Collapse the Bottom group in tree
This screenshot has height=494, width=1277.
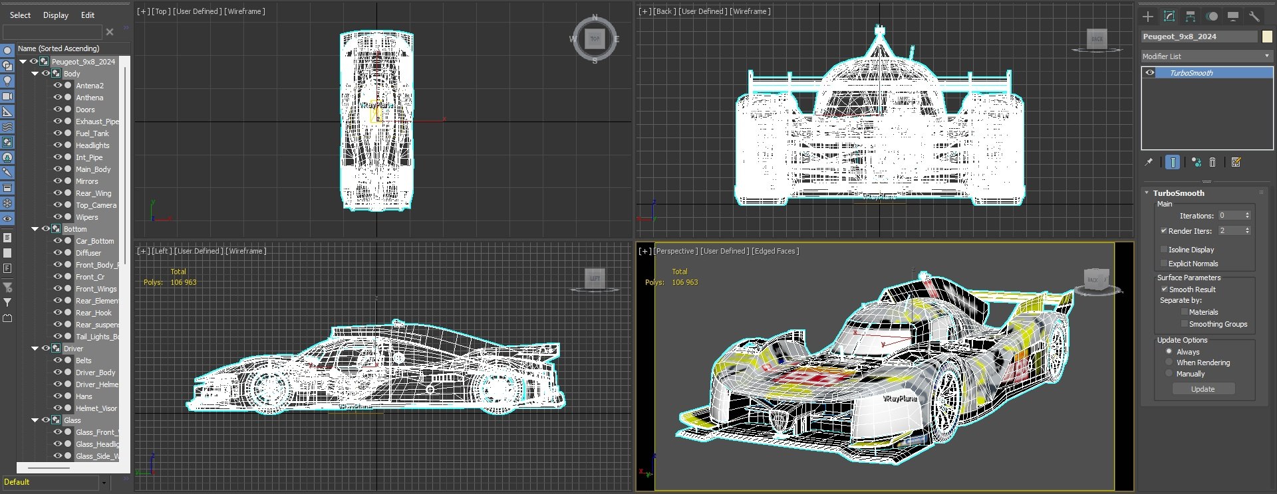point(35,229)
